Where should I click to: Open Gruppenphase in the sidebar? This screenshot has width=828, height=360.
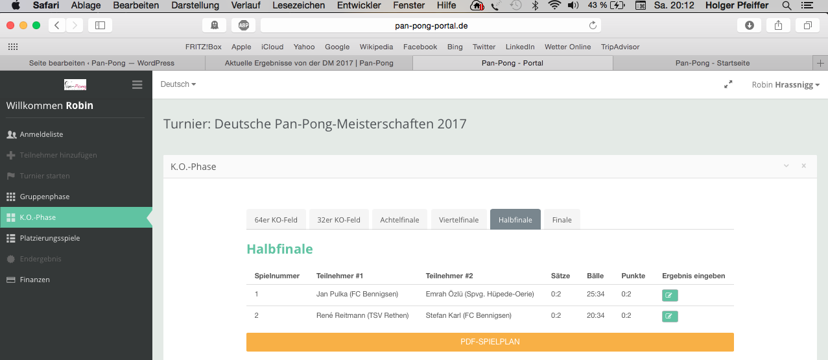pyautogui.click(x=45, y=197)
